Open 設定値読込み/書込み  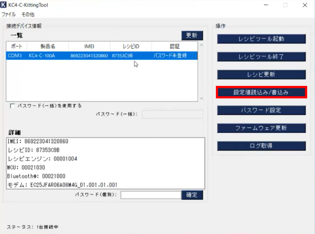[261, 92]
